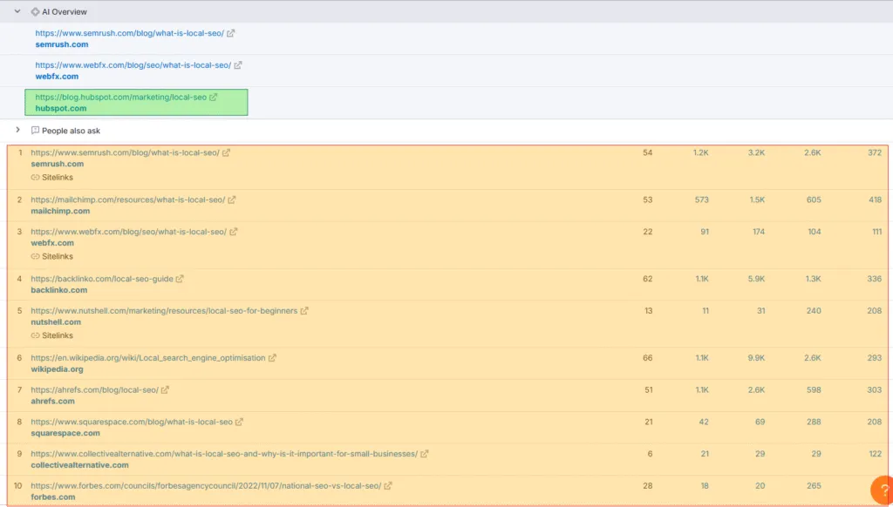The height and width of the screenshot is (507, 893).
Task: Click the hubspot.com domain in AI Overview
Action: (x=61, y=109)
